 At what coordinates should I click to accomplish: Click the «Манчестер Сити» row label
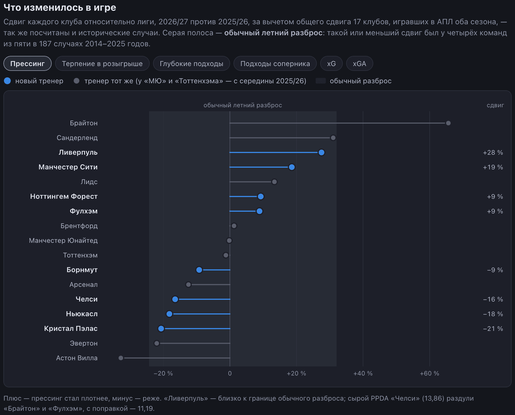[x=68, y=167]
